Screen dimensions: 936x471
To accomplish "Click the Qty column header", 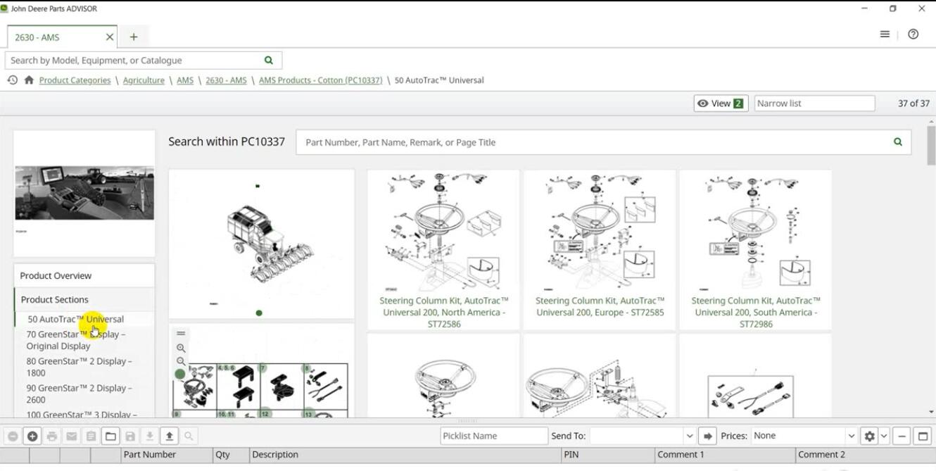I will click(x=232, y=455).
